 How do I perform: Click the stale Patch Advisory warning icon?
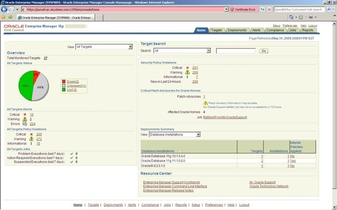point(205,103)
